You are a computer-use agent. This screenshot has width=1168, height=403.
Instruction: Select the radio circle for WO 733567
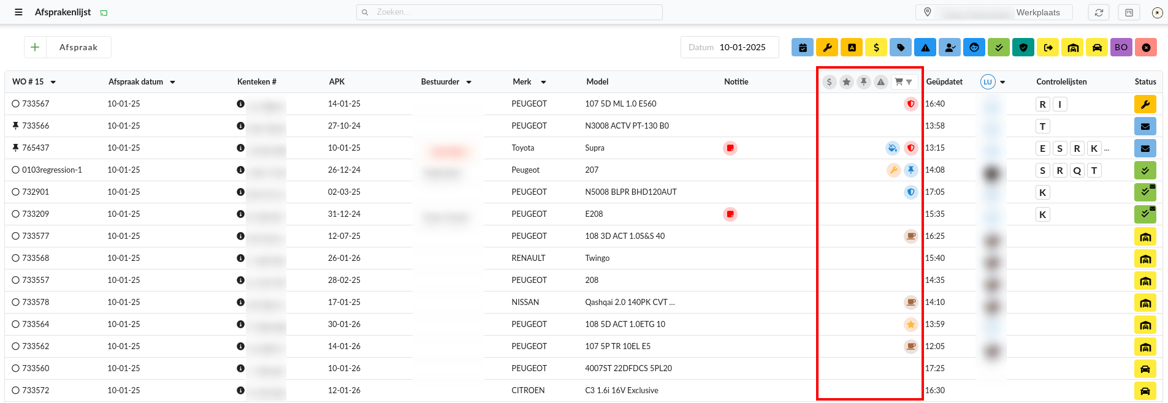pos(16,104)
